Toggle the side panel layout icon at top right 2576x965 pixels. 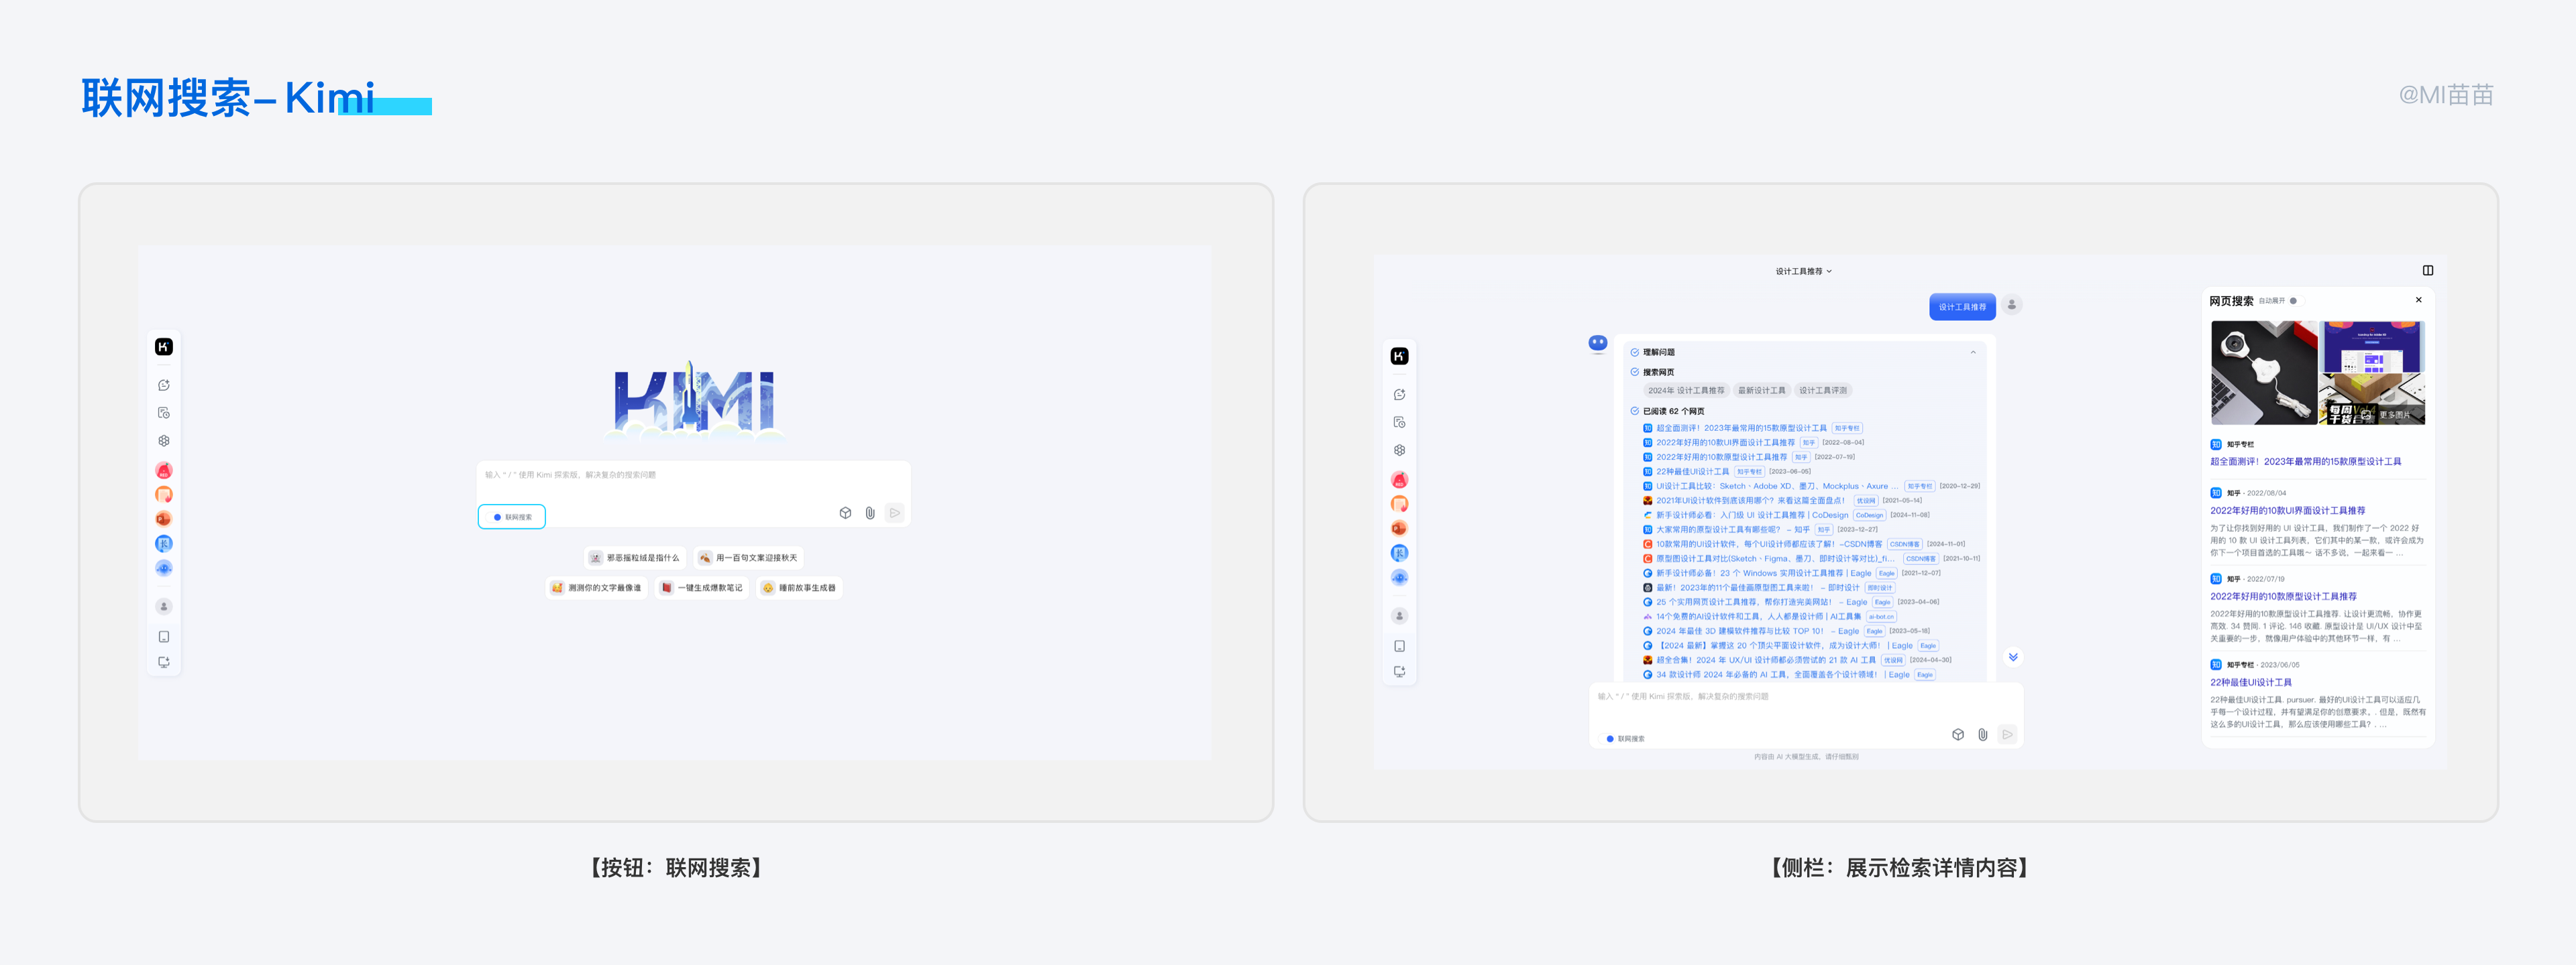pos(2427,271)
